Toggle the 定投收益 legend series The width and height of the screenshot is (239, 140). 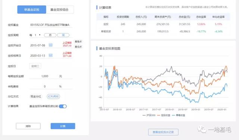164,115
